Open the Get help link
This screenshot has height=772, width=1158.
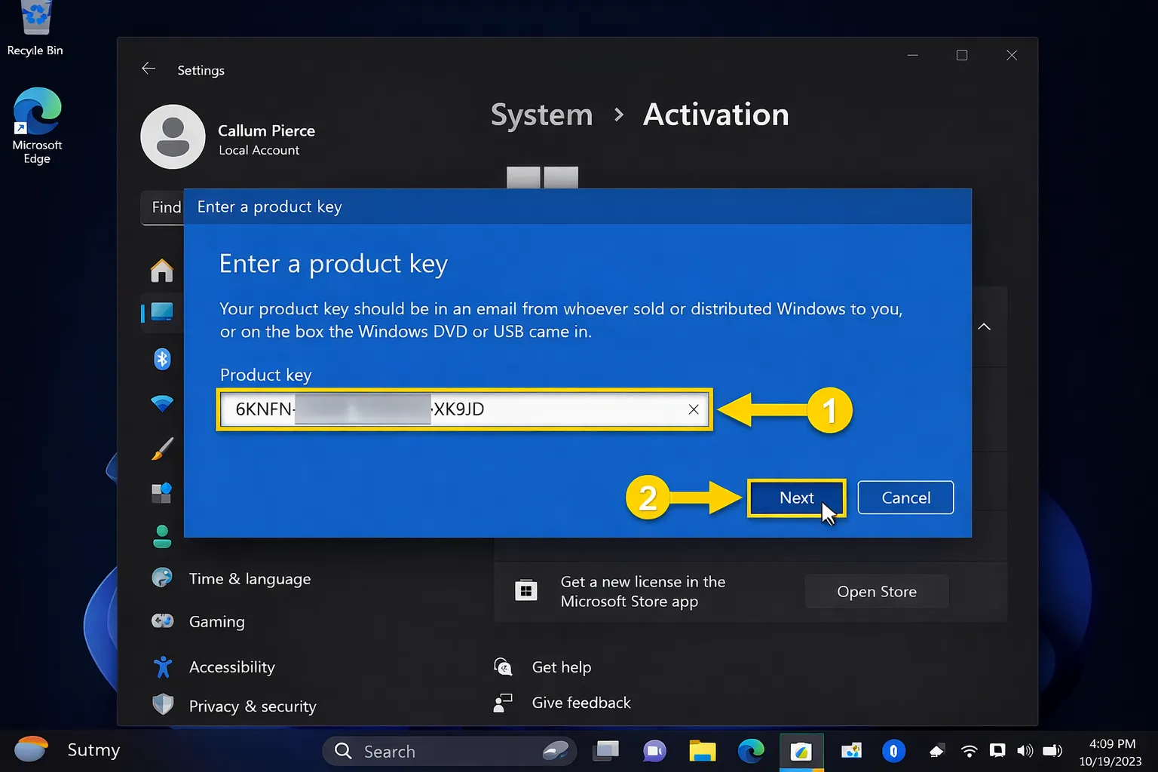click(562, 667)
